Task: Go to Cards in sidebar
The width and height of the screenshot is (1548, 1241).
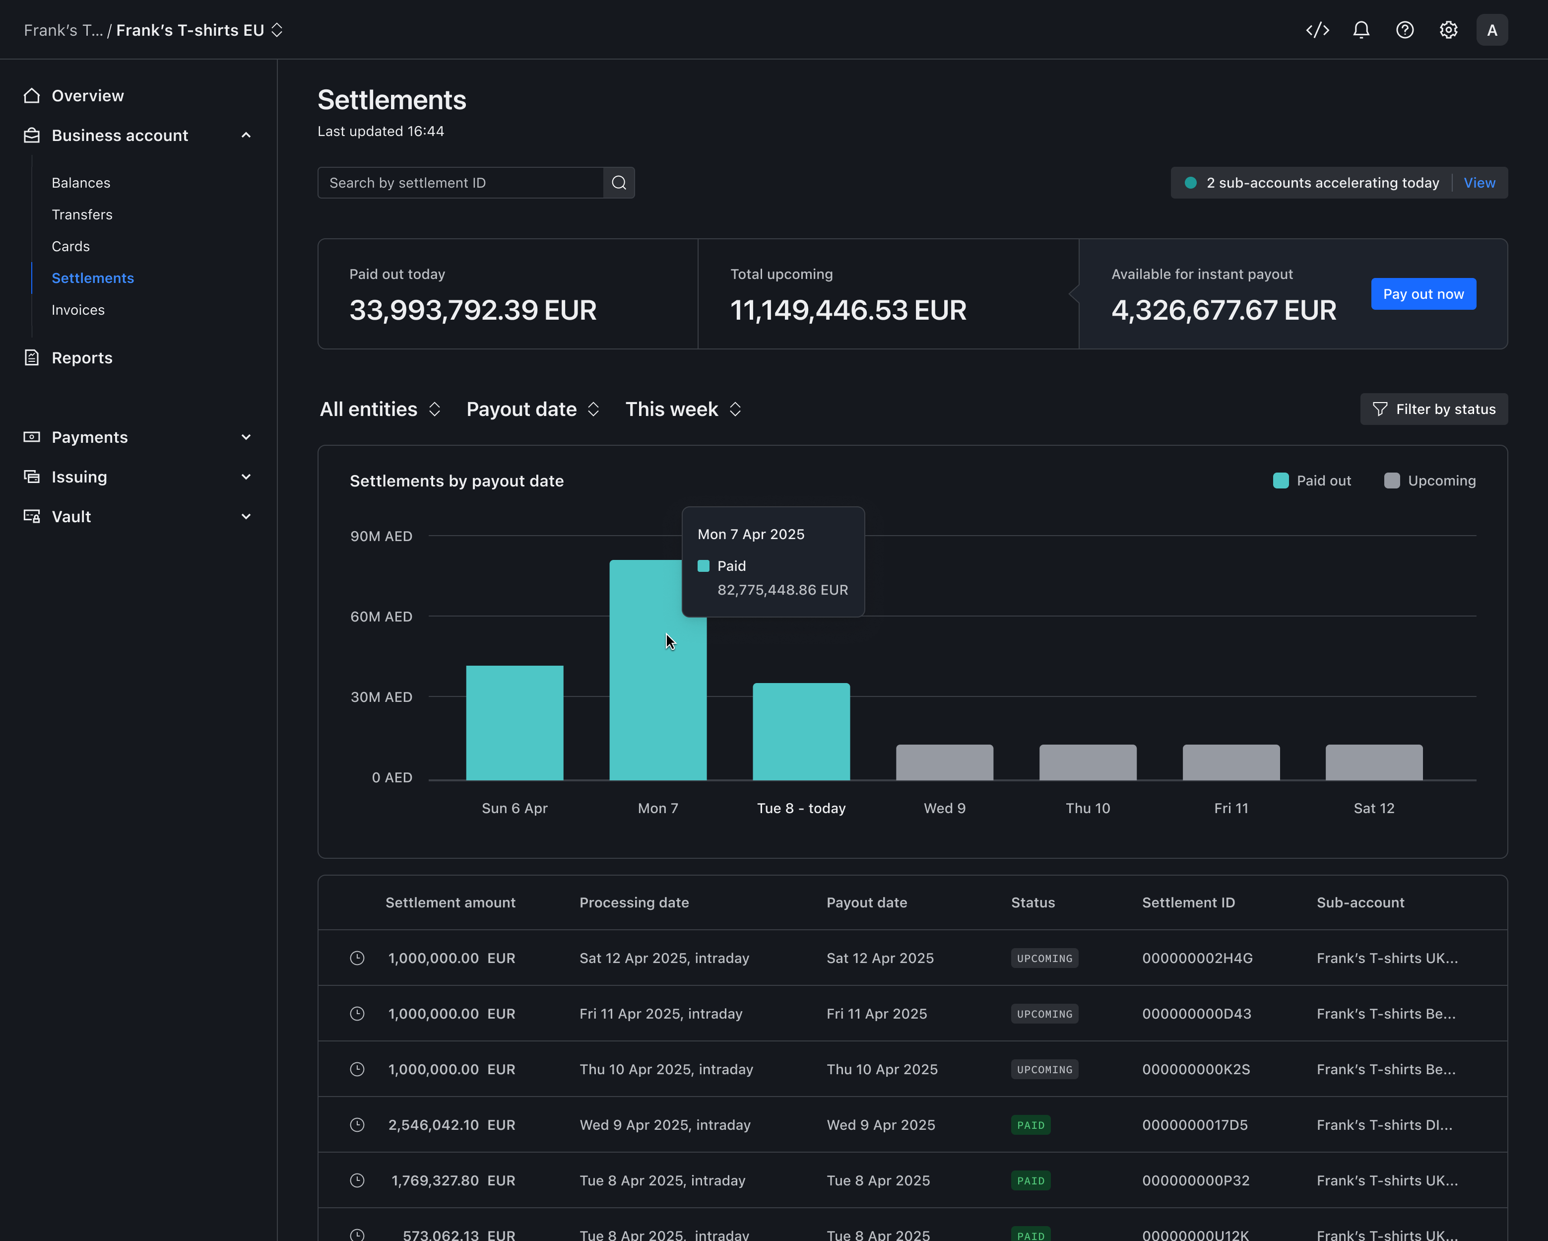Action: point(70,246)
